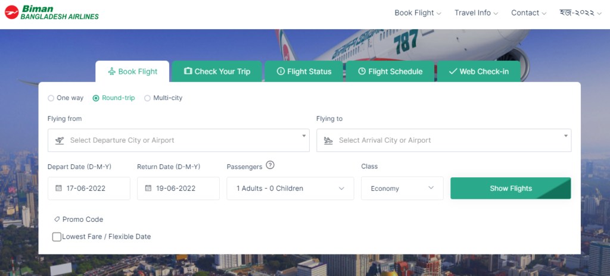Expand the Economy class dropdown
Viewport: 610px width, 276px height.
point(402,189)
